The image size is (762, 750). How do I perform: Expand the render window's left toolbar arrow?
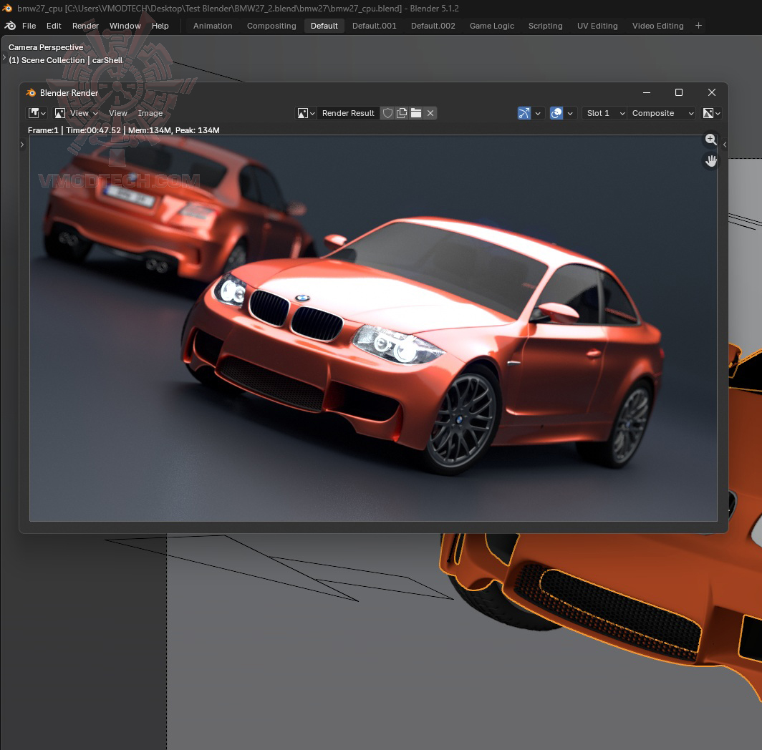tap(22, 145)
